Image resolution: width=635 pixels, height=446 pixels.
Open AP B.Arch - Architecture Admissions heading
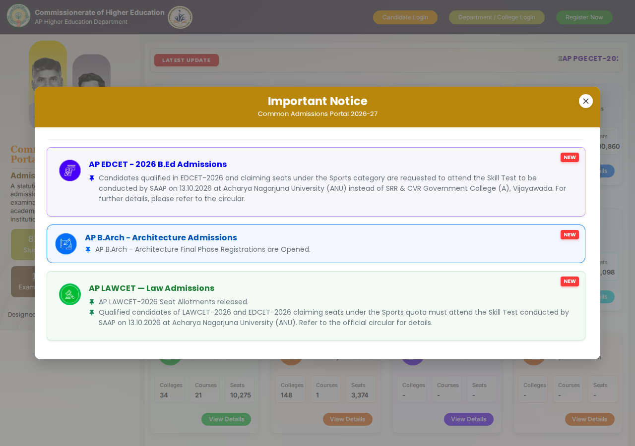(161, 237)
